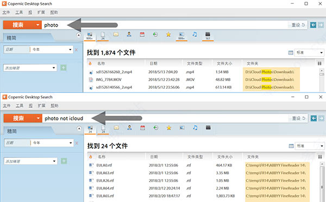
Task: Click the orange 搜索 button in bottom window
Action: coord(18,118)
